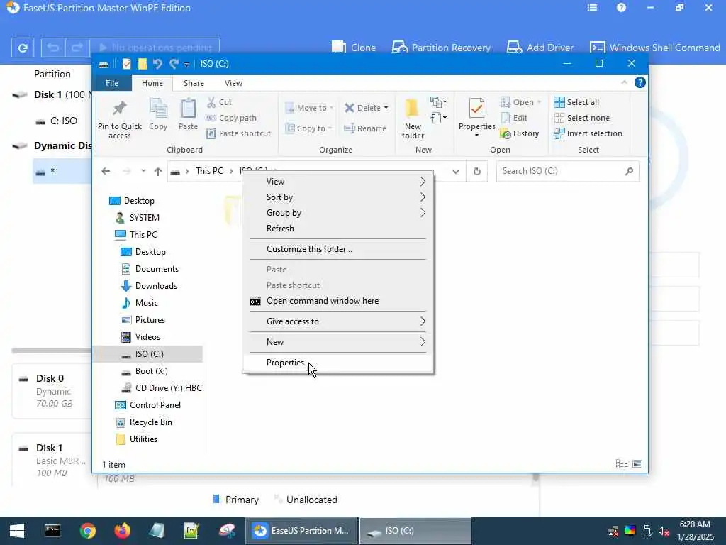Create a New folder from ribbon
This screenshot has width=726, height=545.
coord(413,119)
